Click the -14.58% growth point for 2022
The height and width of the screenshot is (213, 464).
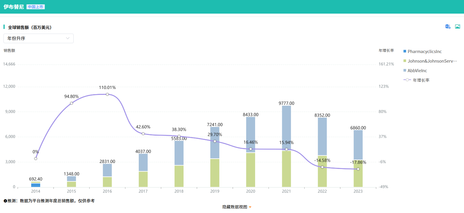coord(322,167)
